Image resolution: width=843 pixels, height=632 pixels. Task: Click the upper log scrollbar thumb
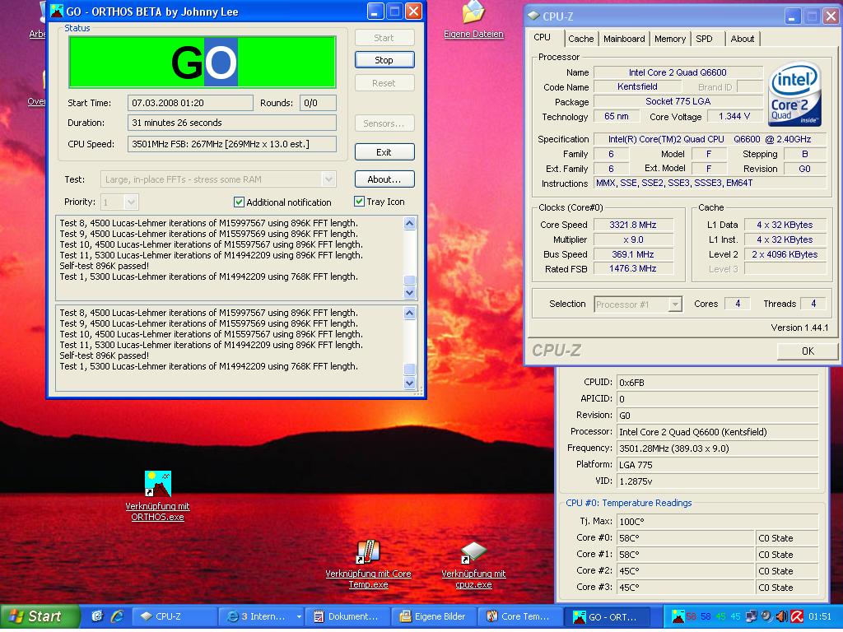tap(410, 280)
